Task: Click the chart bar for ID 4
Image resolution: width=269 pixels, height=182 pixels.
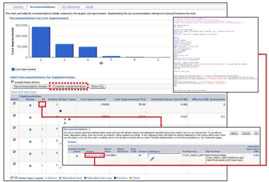Action: click(x=88, y=52)
